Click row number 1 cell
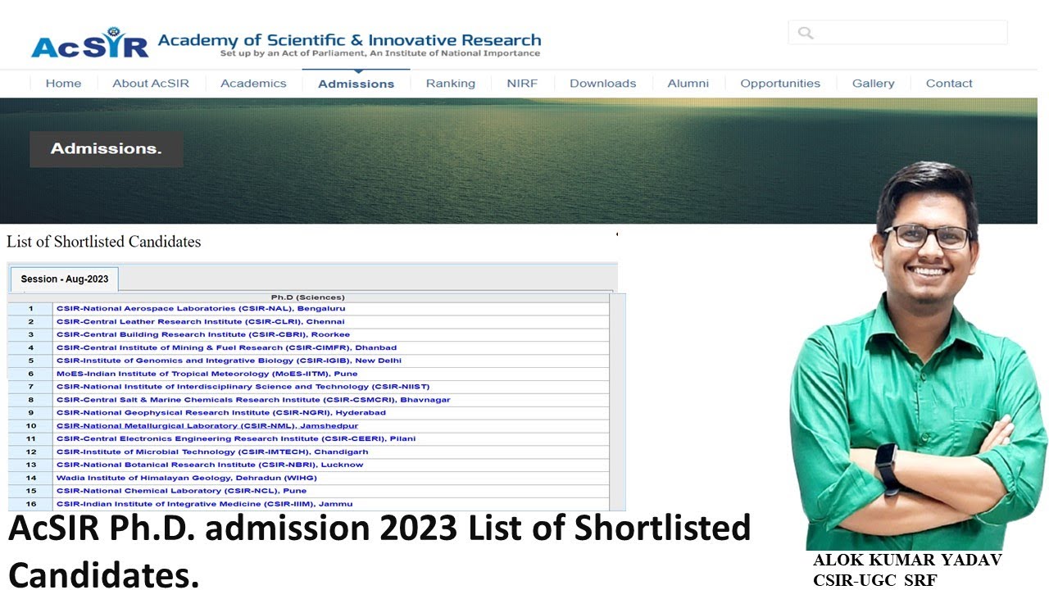This screenshot has height=590, width=1049. click(x=31, y=308)
